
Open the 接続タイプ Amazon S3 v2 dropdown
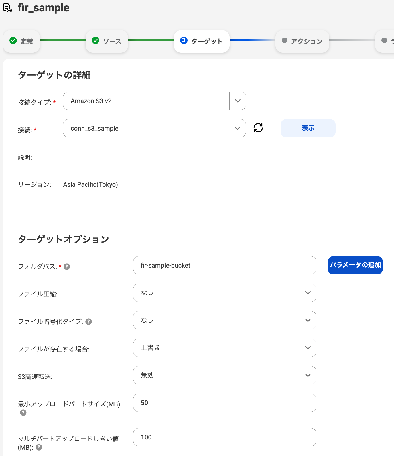pyautogui.click(x=238, y=101)
